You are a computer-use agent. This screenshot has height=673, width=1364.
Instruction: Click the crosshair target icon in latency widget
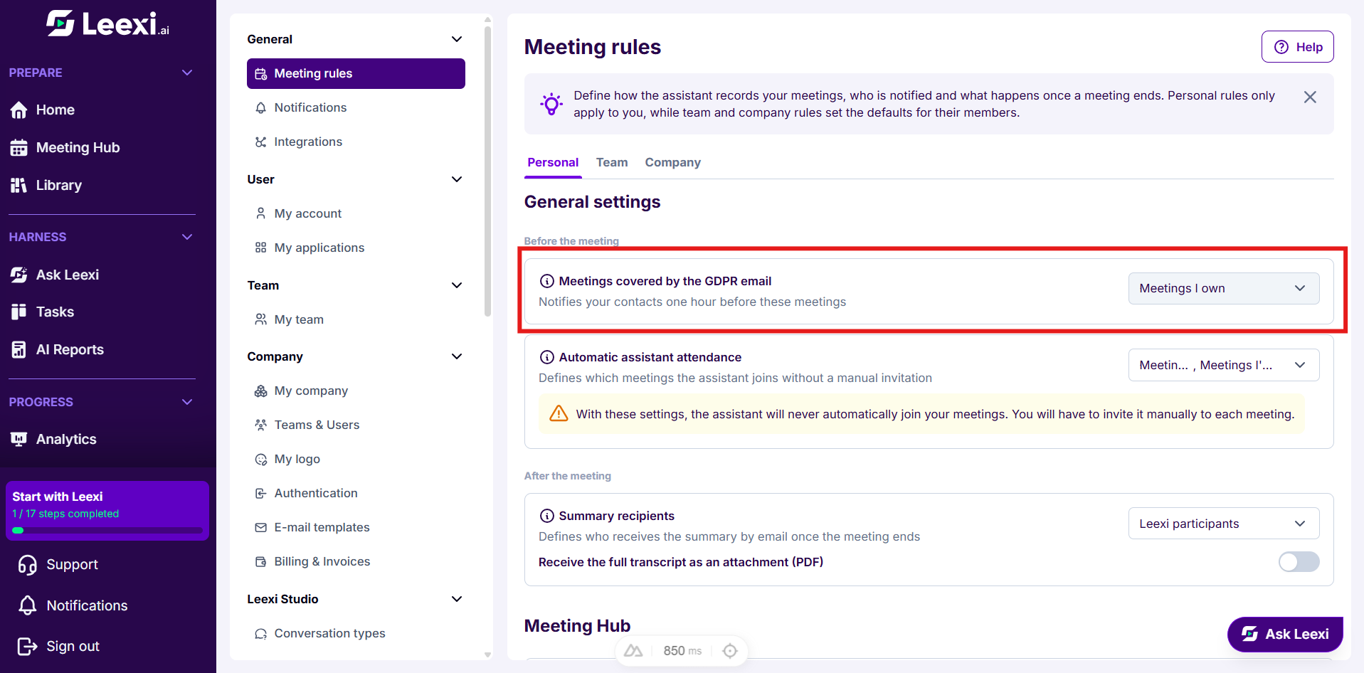730,651
